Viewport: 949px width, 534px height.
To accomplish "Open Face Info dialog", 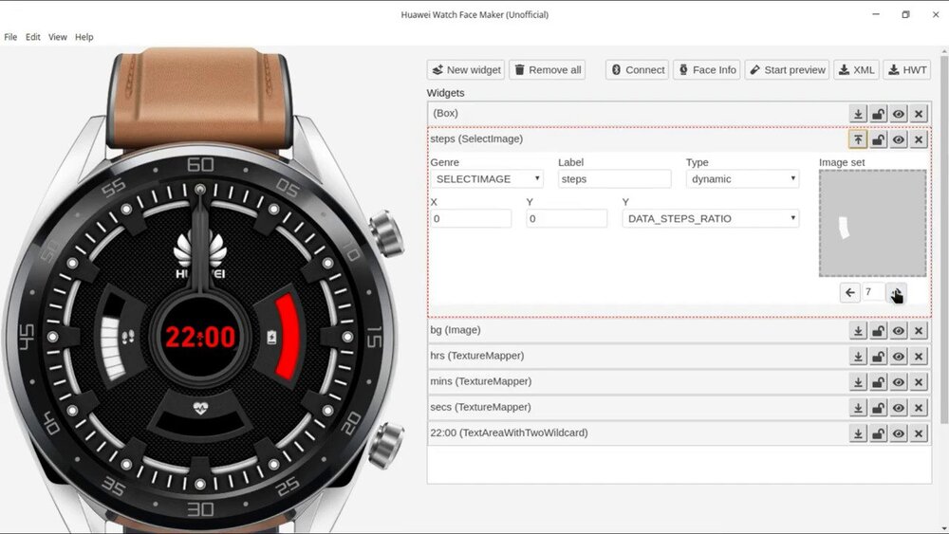I will [x=706, y=69].
